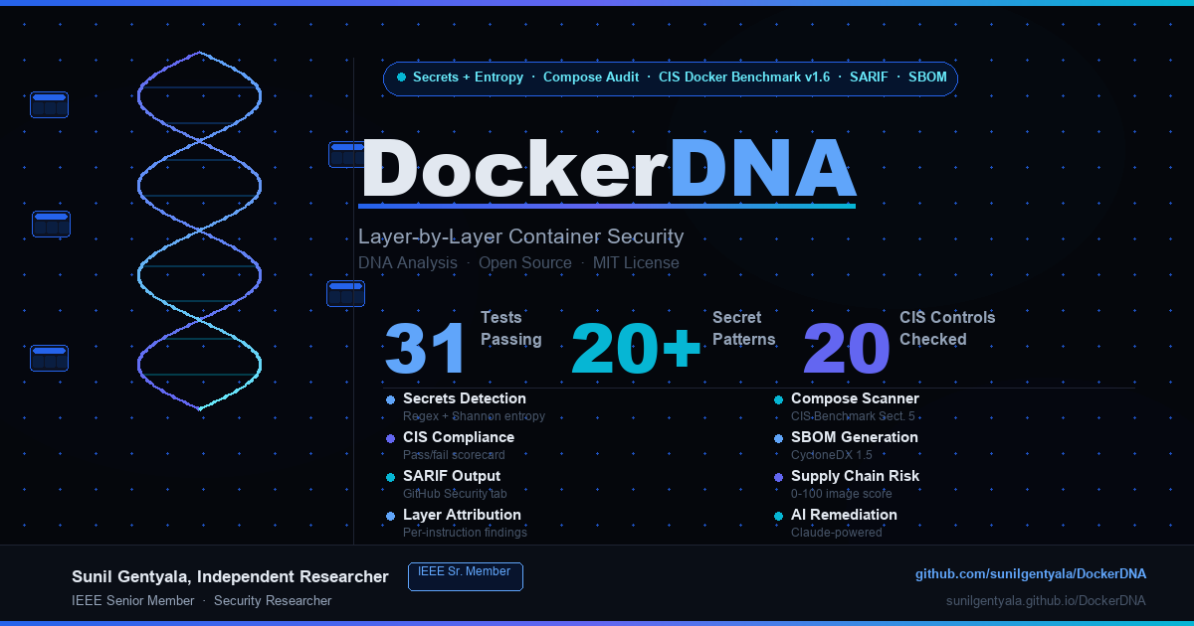Select the SBOM tag in the top pill

click(927, 78)
